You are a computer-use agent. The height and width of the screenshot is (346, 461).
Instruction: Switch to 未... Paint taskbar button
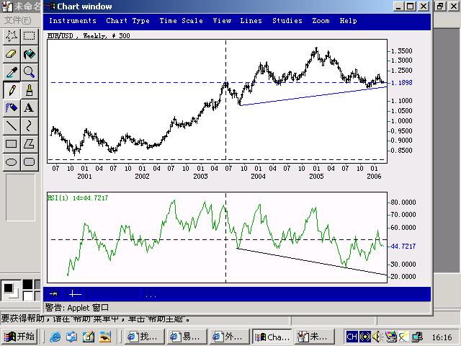coord(315,337)
